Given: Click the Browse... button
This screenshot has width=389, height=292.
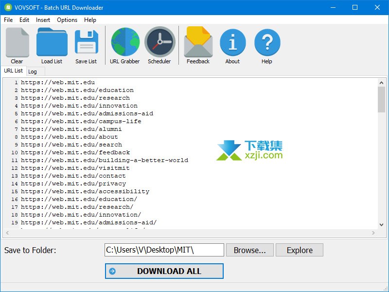Looking at the screenshot, I should coord(250,250).
